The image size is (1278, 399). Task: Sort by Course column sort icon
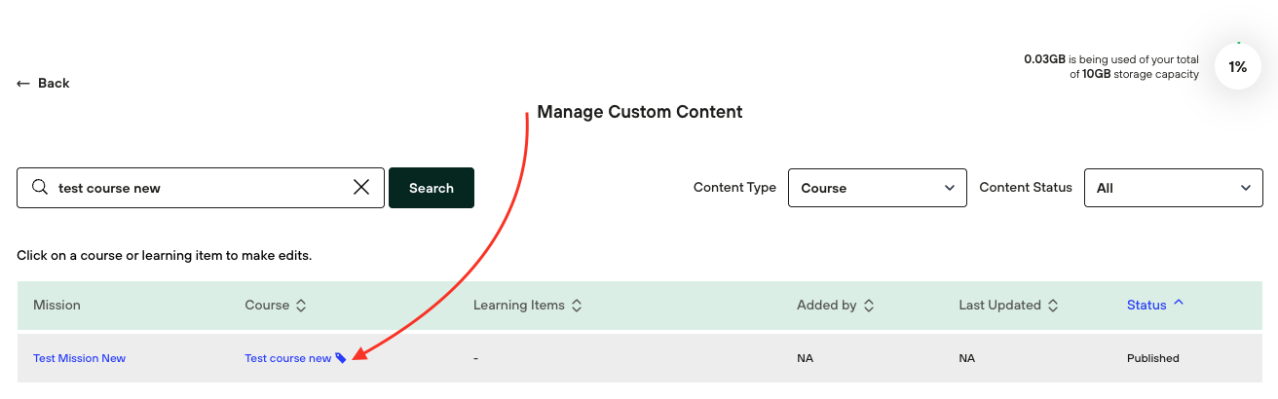[301, 306]
